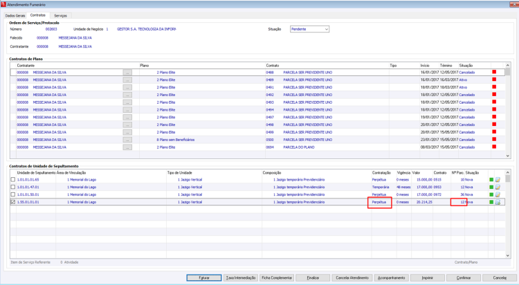Image resolution: width=519 pixels, height=285 pixels.
Task: Open edit note icon for unit 1.01.01.50.01
Action: (498, 194)
